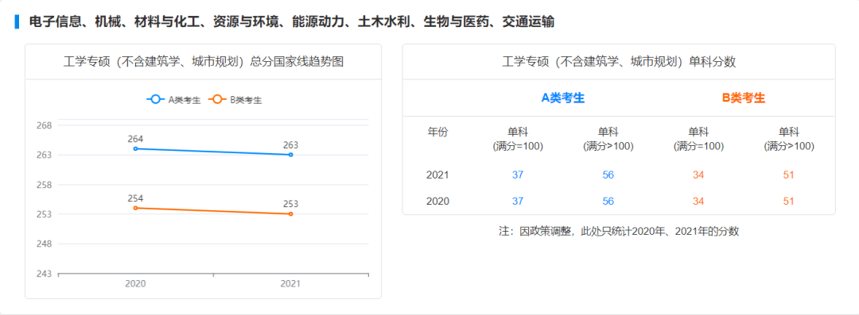The width and height of the screenshot is (859, 315).
Task: Click 2021 A类 score 37 cell
Action: click(x=518, y=175)
